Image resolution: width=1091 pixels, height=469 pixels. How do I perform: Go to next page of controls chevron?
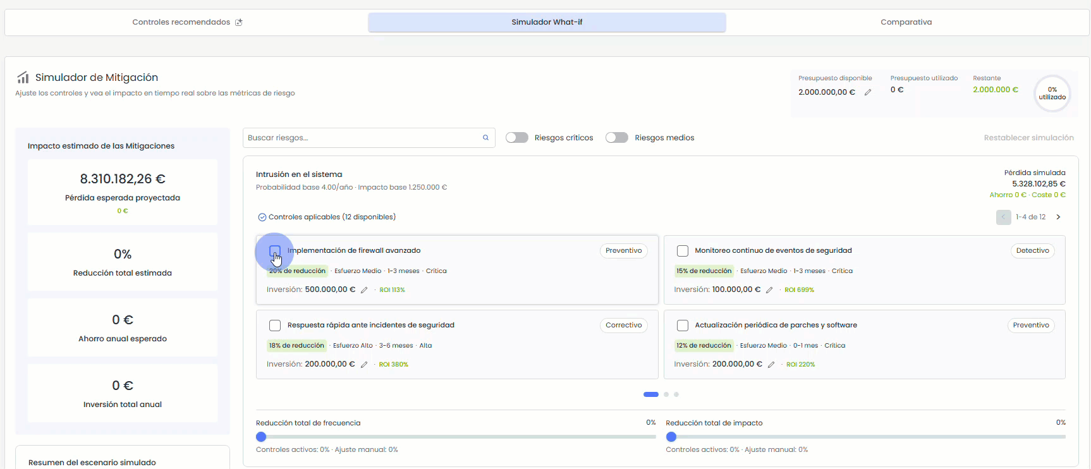pyautogui.click(x=1059, y=217)
